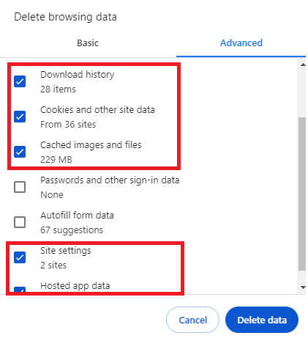Click the vertical scrollbar thumb
Screen dimensions: 308x341
pyautogui.click(x=302, y=194)
